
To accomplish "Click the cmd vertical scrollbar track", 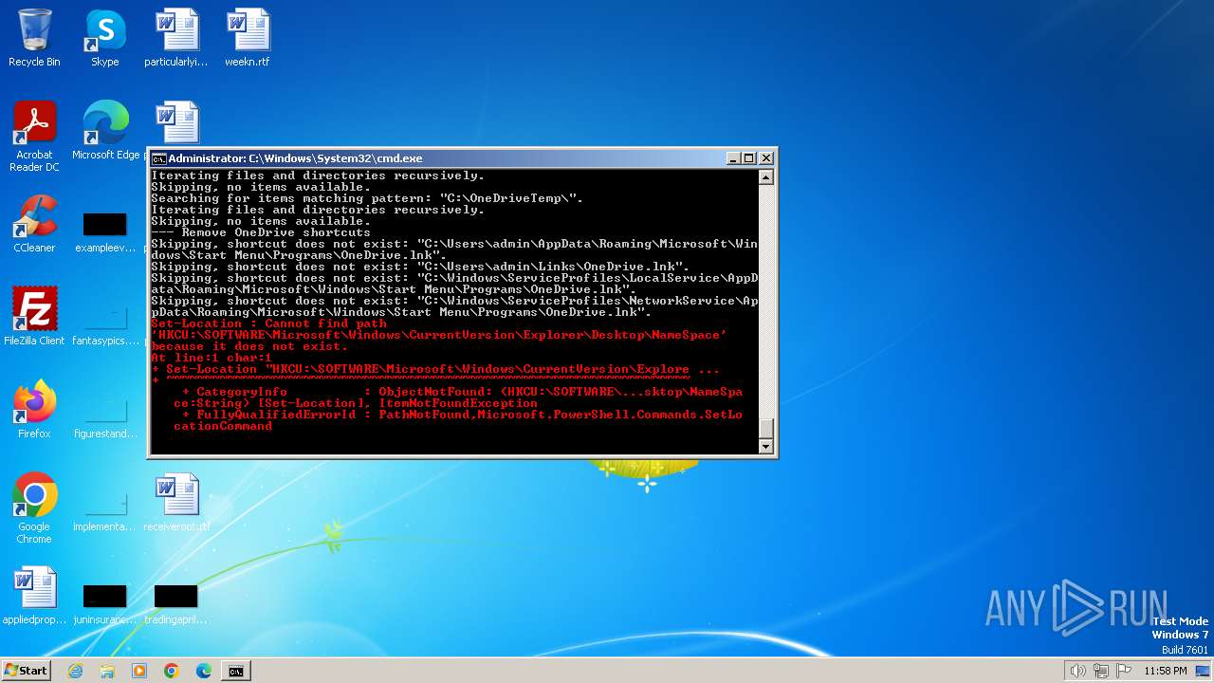I will tap(766, 302).
